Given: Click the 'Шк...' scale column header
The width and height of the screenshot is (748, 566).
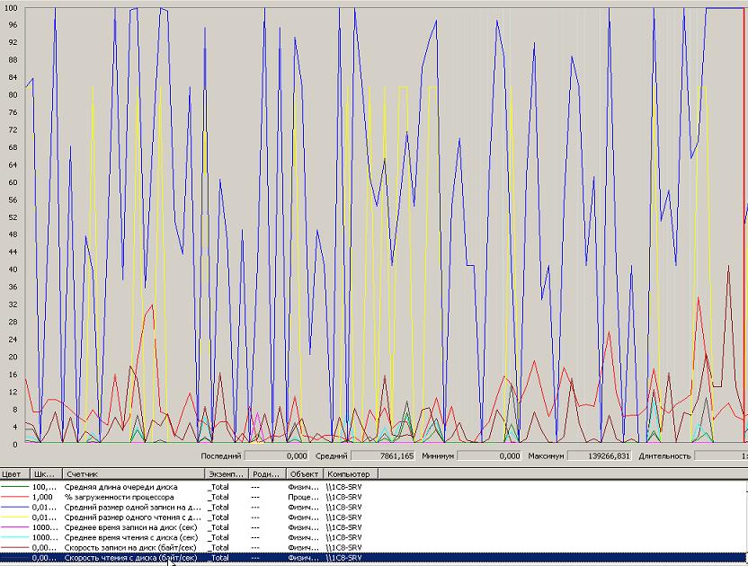Looking at the screenshot, I should 45,473.
